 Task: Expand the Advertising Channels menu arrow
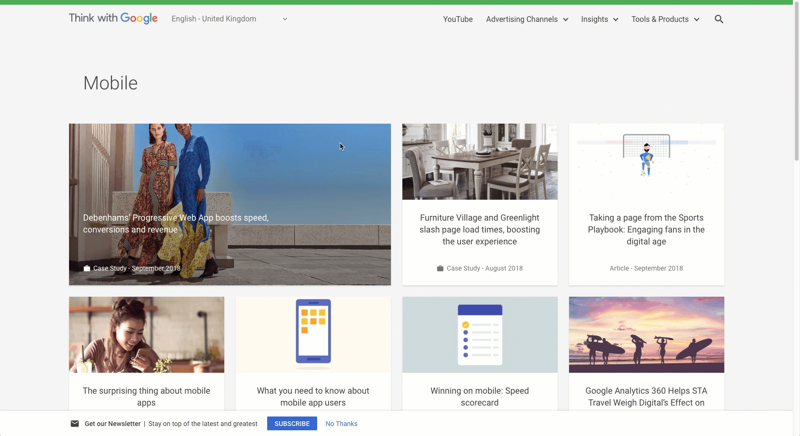coord(566,19)
